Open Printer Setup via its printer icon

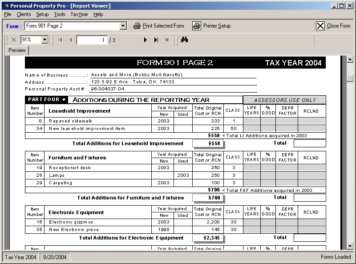click(197, 26)
